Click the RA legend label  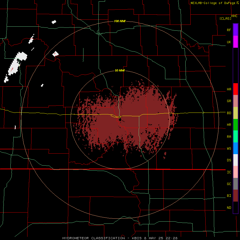pos(229,137)
